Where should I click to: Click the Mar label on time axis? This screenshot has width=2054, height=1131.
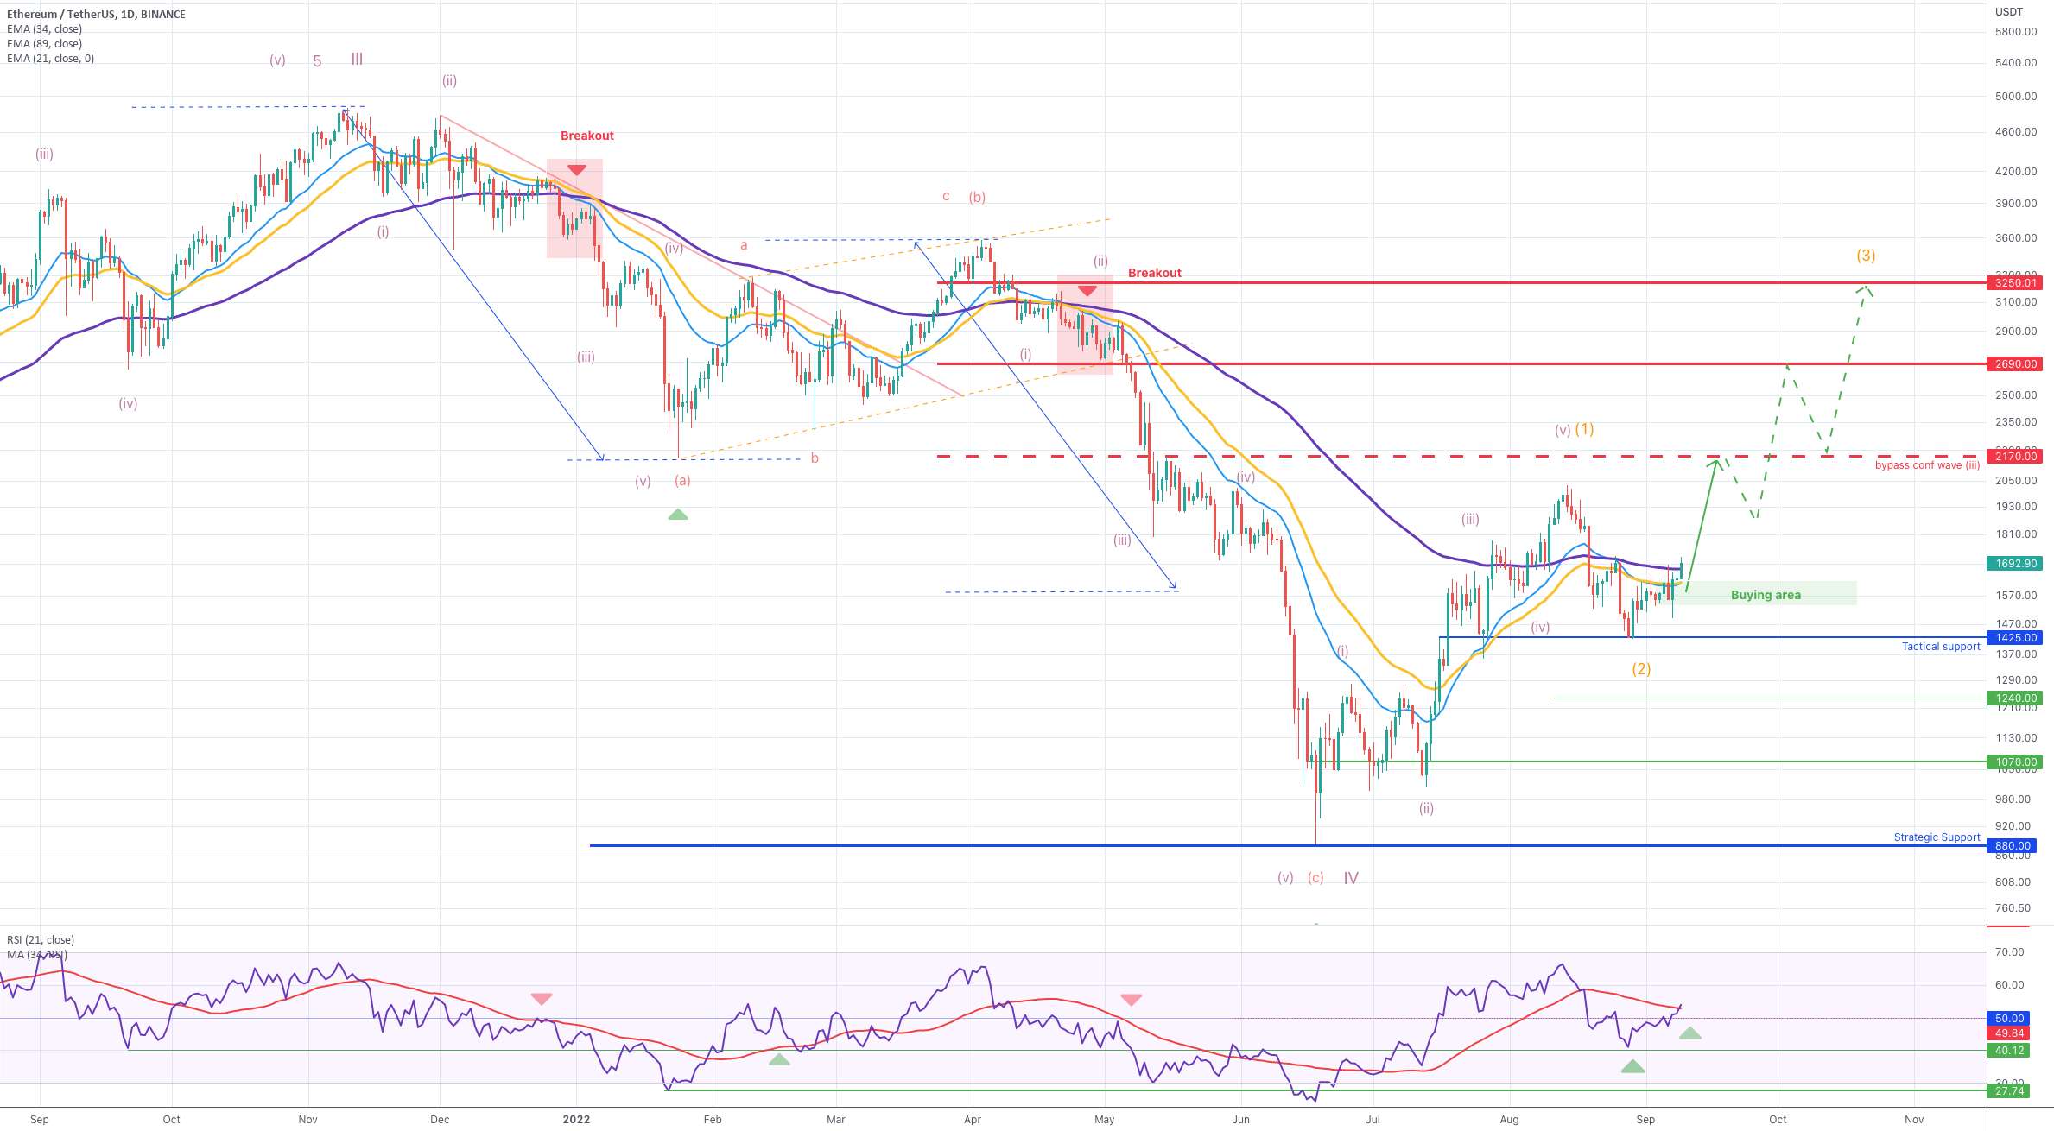point(835,1120)
